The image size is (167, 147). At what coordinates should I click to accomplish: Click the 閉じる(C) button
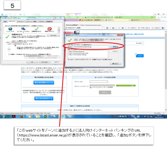(115, 64)
